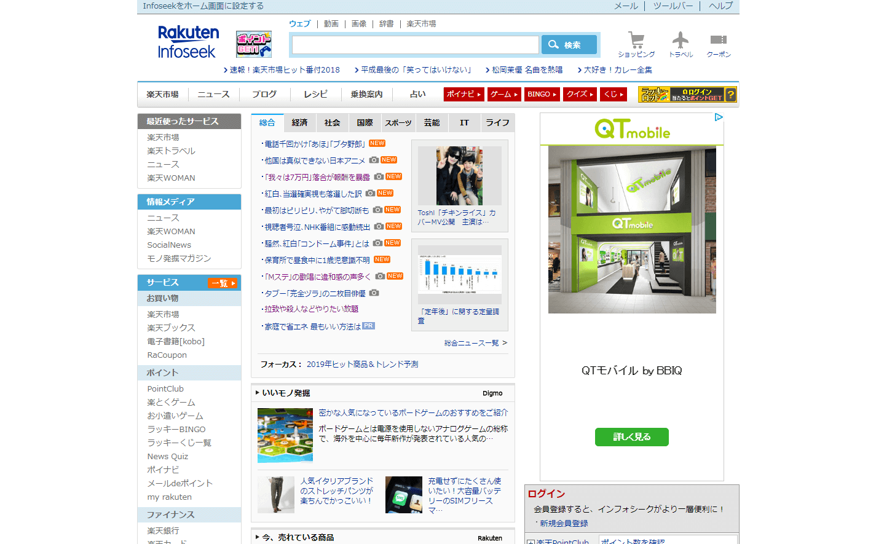Screen dimensions: 876x544
Task: Select 辞書 search type
Action: [x=387, y=23]
